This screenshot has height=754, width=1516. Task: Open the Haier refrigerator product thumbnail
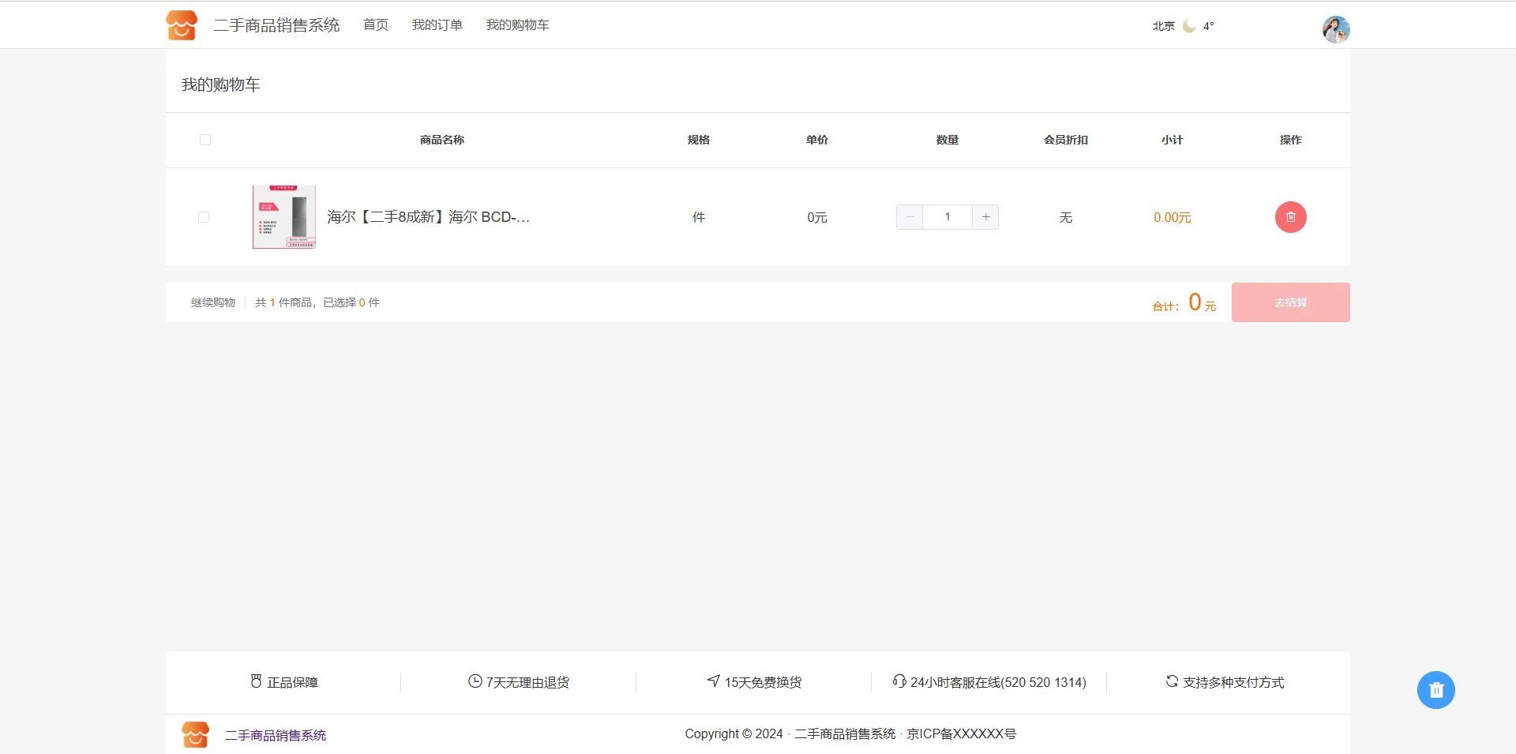tap(284, 217)
